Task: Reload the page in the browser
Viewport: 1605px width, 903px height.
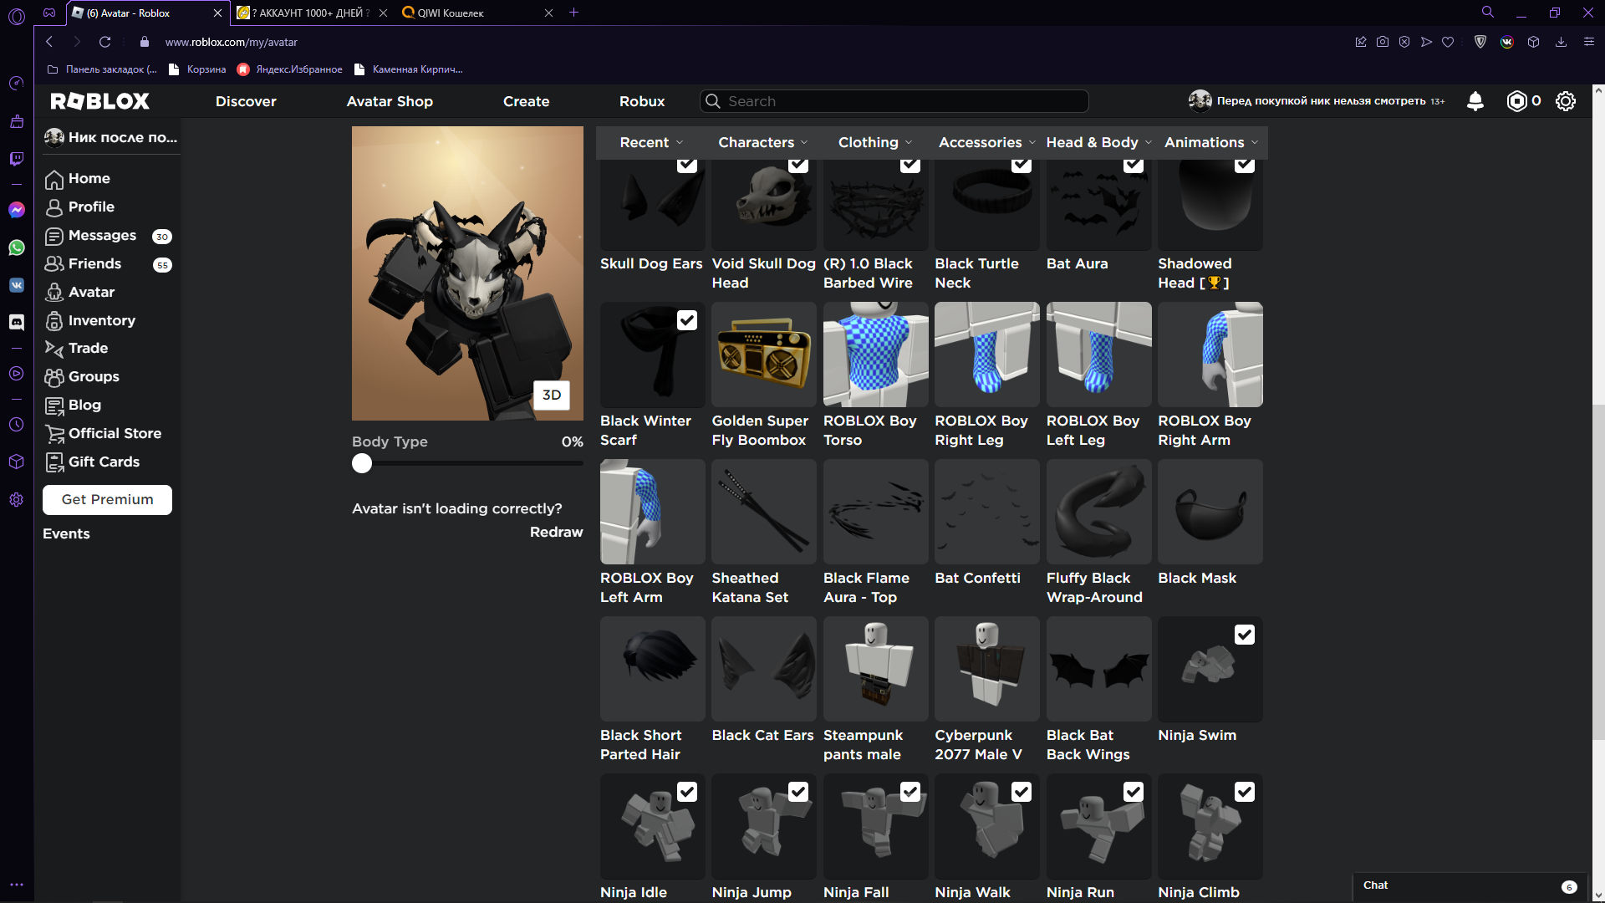Action: coord(104,42)
